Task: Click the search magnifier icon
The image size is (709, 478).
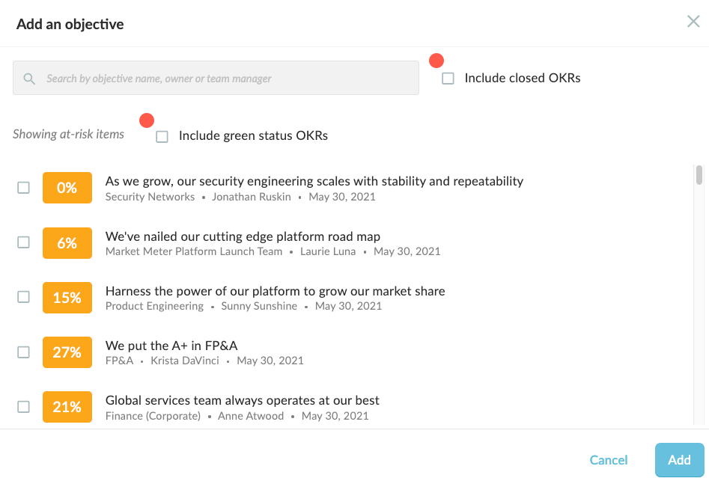Action: pos(29,79)
